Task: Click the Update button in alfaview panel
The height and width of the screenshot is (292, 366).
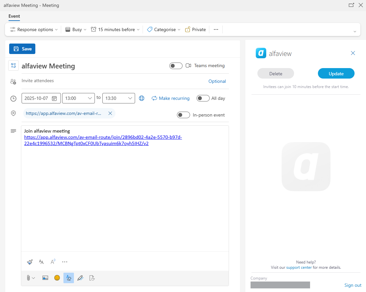Action: tap(336, 74)
